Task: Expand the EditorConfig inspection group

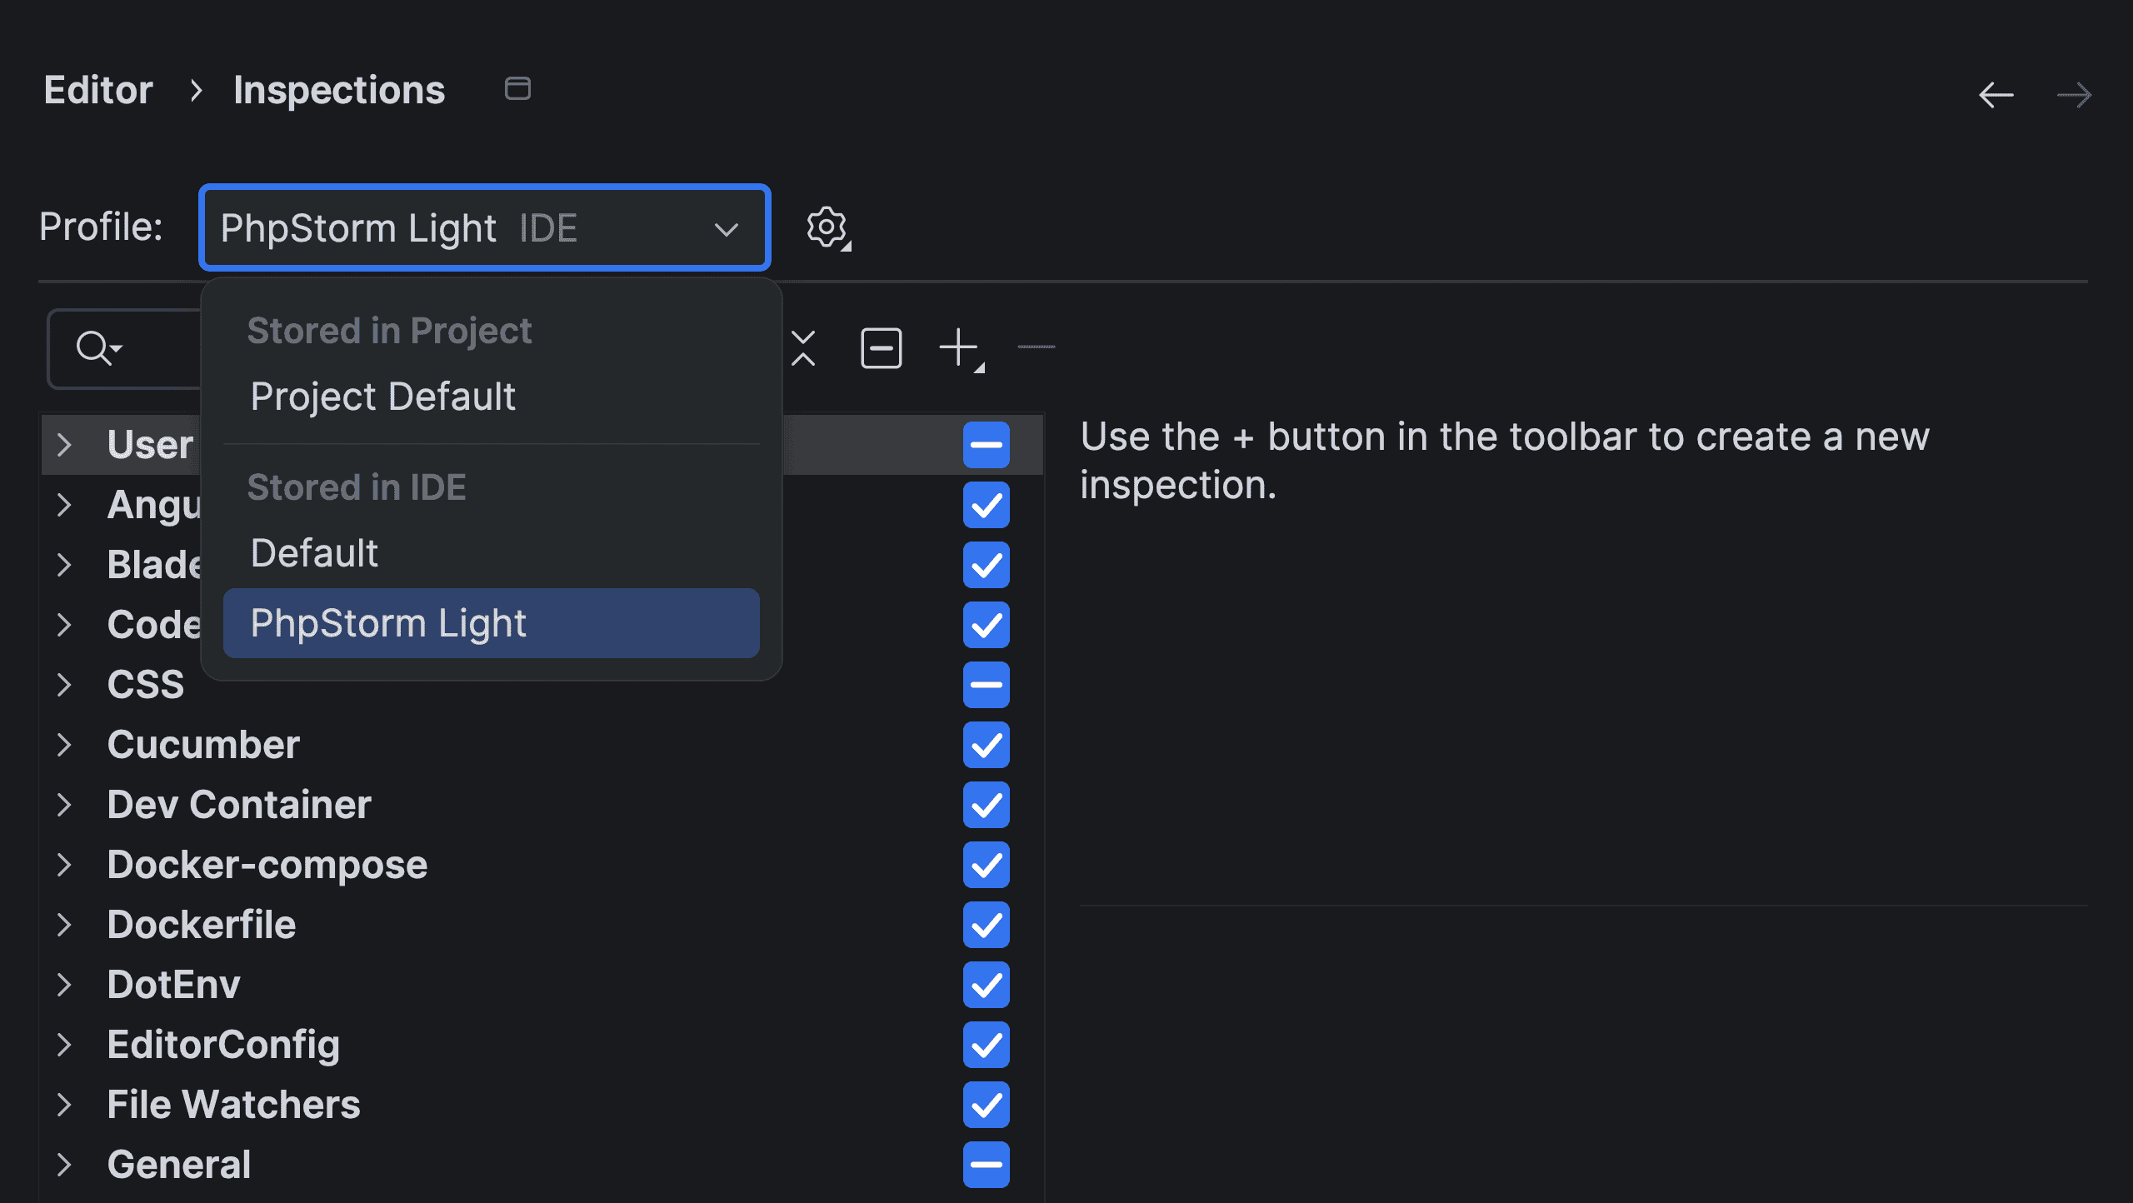Action: coord(65,1045)
